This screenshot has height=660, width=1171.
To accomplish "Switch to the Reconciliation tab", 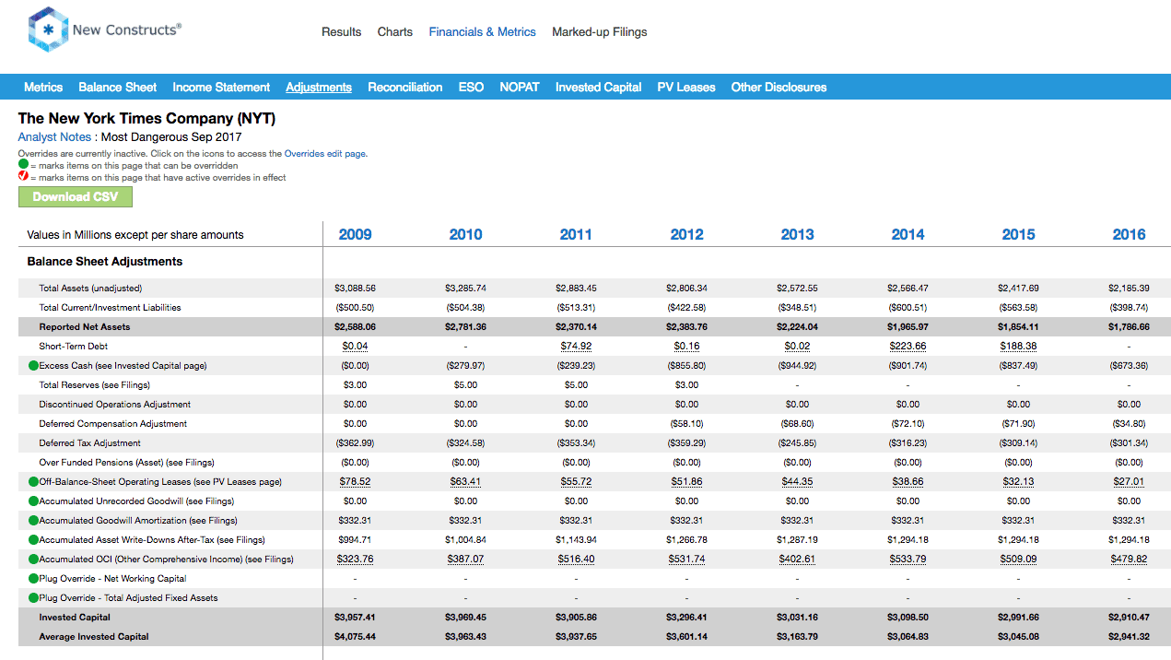I will [x=405, y=88].
